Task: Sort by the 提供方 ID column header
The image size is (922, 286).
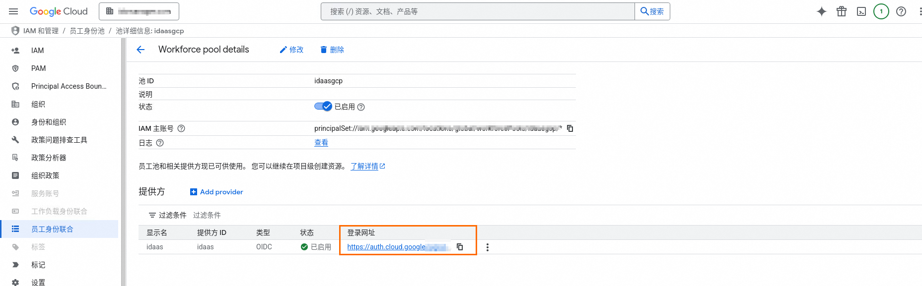Action: click(212, 232)
